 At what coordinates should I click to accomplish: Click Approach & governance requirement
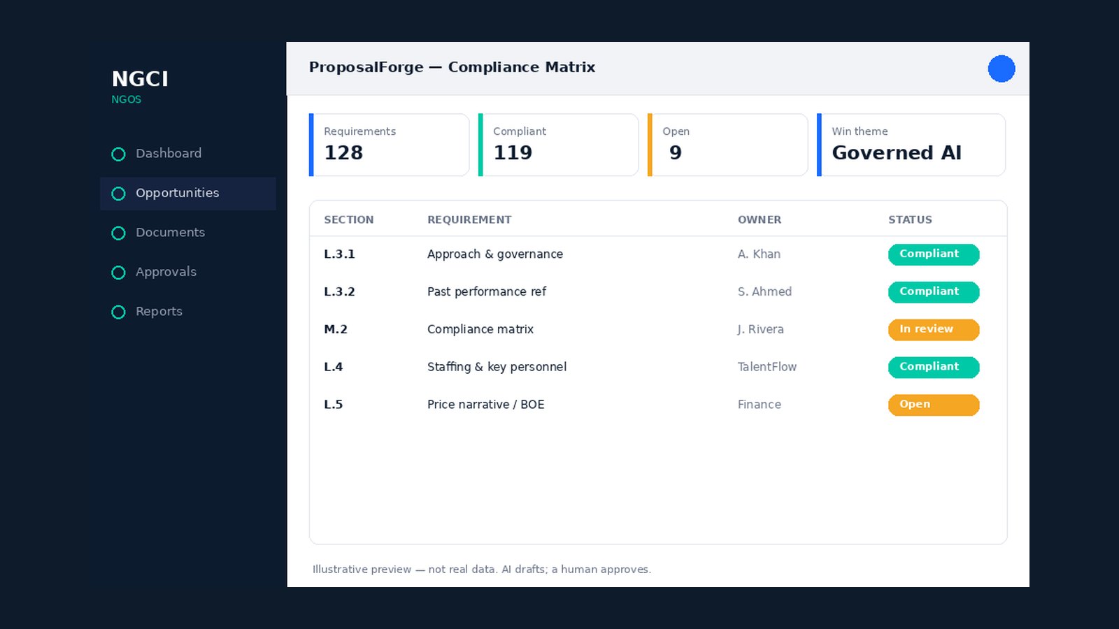click(495, 254)
